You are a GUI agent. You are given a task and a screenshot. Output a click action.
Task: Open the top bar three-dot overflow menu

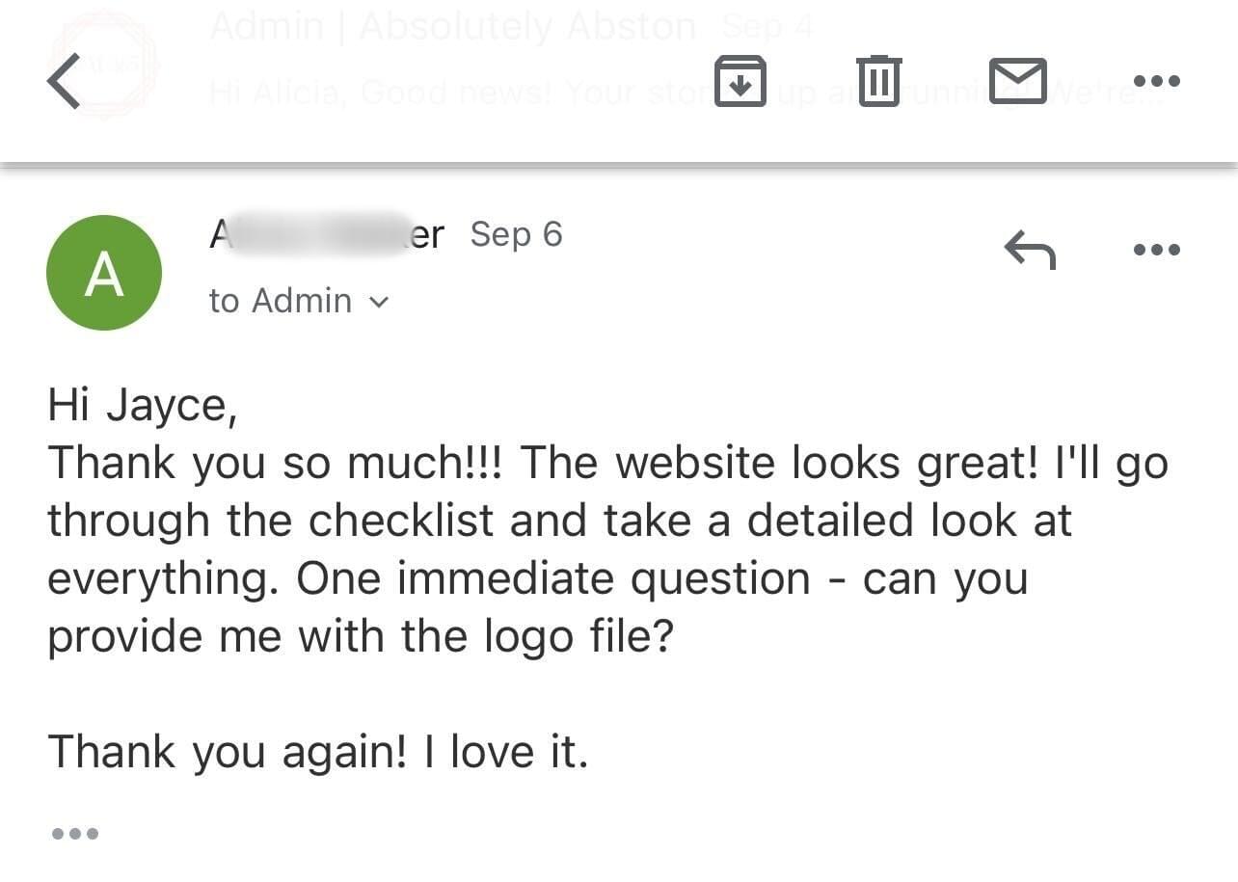1157,81
